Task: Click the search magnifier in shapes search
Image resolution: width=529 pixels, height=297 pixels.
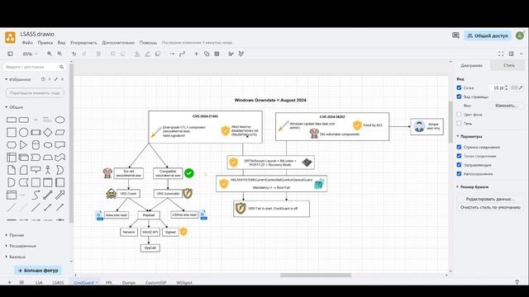Action: pos(61,67)
